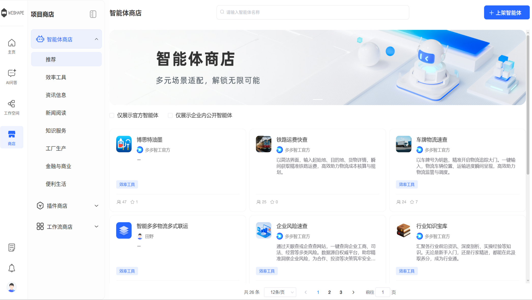
Task: Click the 插件商店 hexagon icon
Action: pos(40,206)
